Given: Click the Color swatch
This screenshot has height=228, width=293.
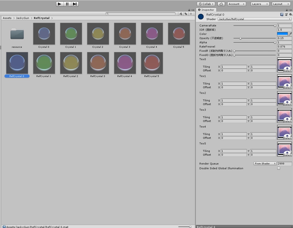Looking at the screenshot, I should [x=282, y=34].
